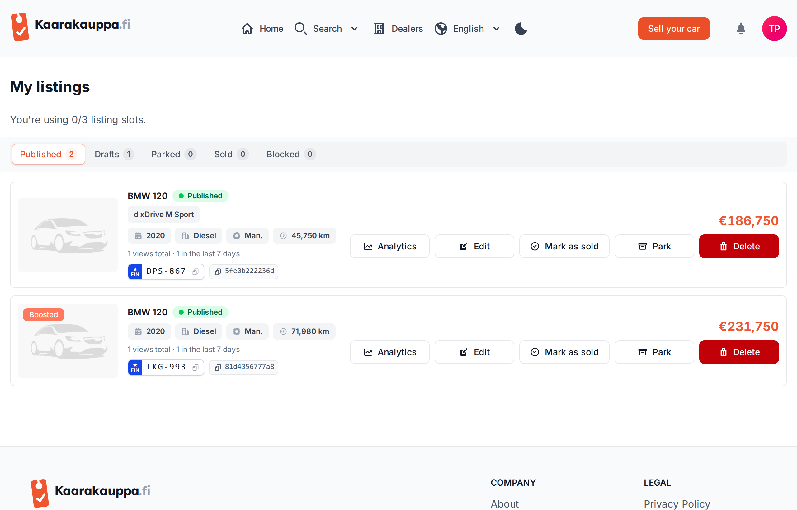Open the English language selector
The width and height of the screenshot is (797, 510).
click(x=467, y=29)
